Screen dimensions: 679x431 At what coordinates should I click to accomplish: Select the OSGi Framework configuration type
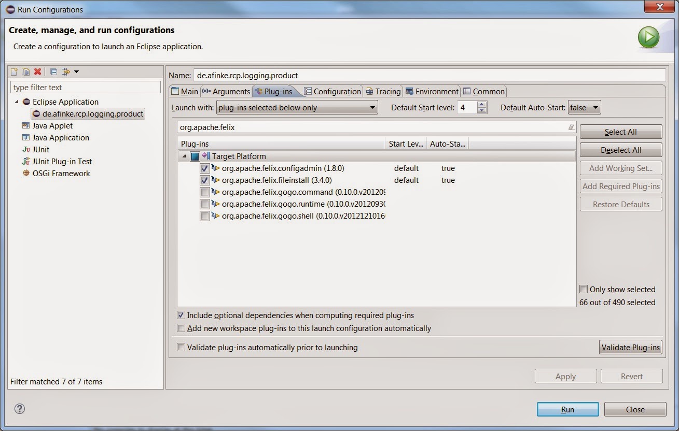[x=61, y=173]
